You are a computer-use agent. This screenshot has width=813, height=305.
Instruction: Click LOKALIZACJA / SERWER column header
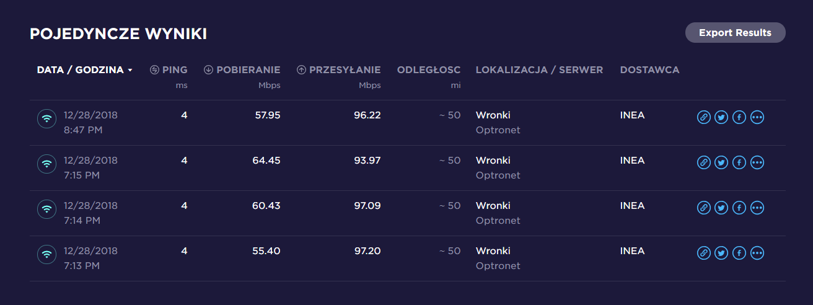pos(539,70)
